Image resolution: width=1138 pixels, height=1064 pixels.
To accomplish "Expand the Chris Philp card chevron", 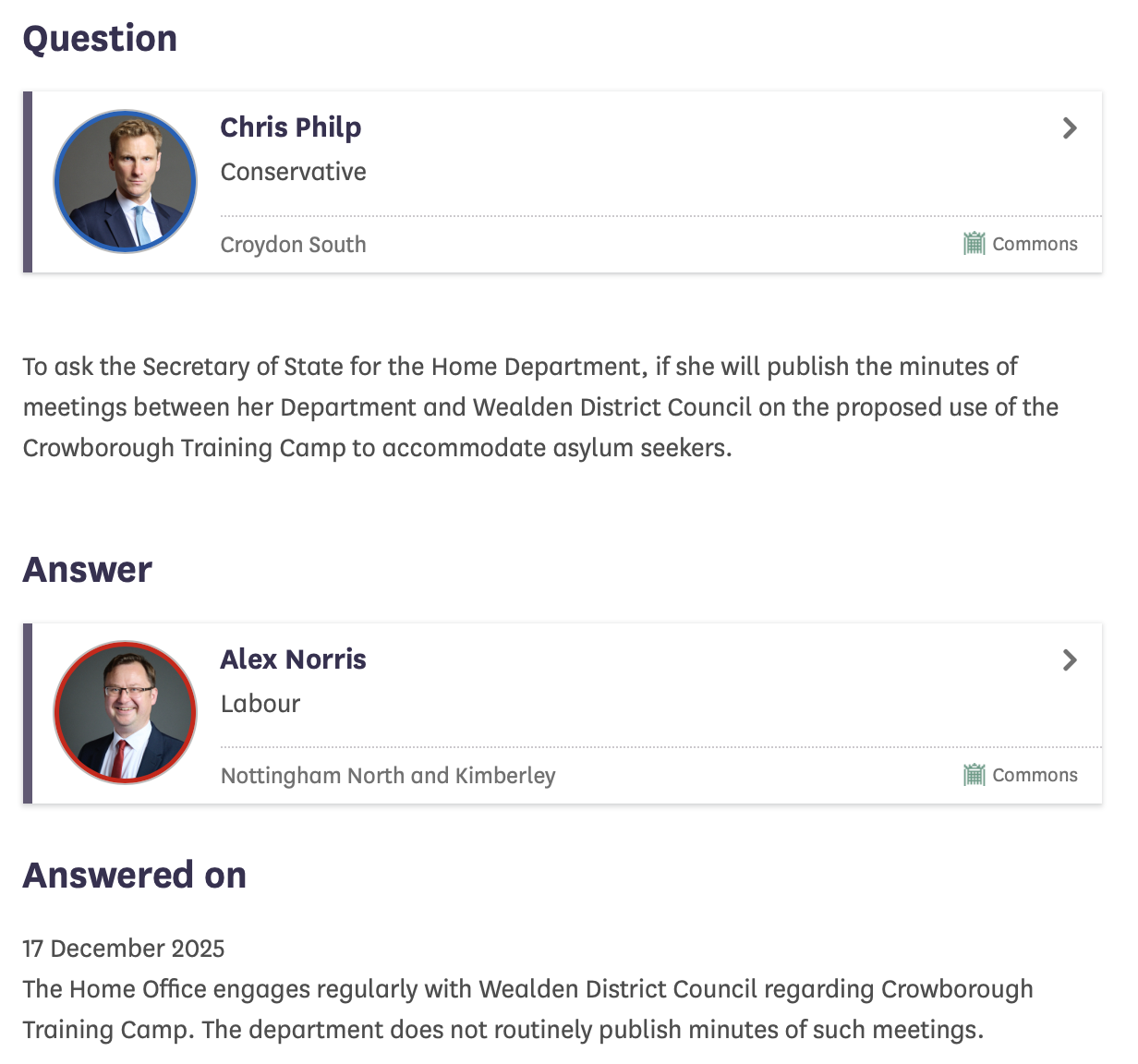I will click(x=1070, y=127).
